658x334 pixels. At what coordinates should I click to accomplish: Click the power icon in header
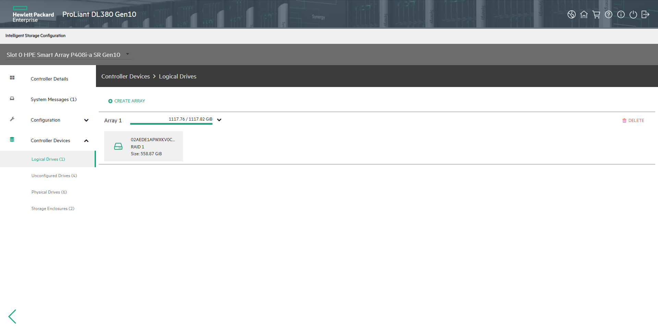(633, 14)
